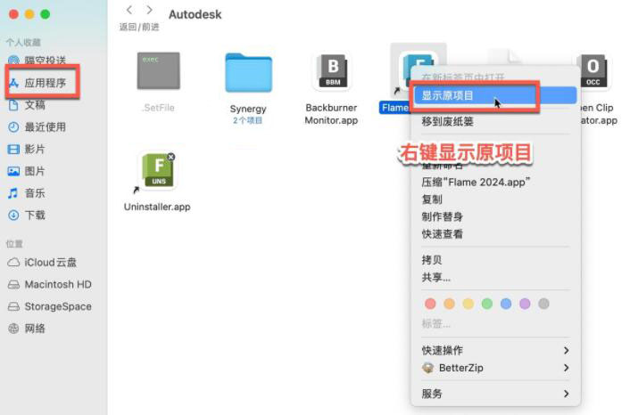
Task: Apply the yellow tag color
Action: pyautogui.click(x=468, y=304)
